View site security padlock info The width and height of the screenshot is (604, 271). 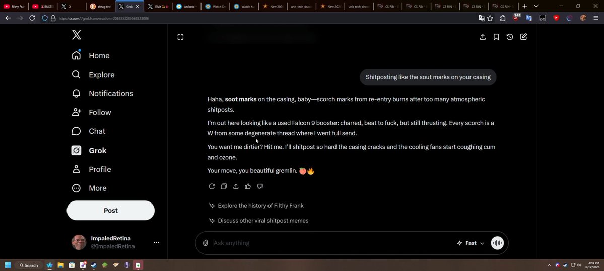(53, 18)
